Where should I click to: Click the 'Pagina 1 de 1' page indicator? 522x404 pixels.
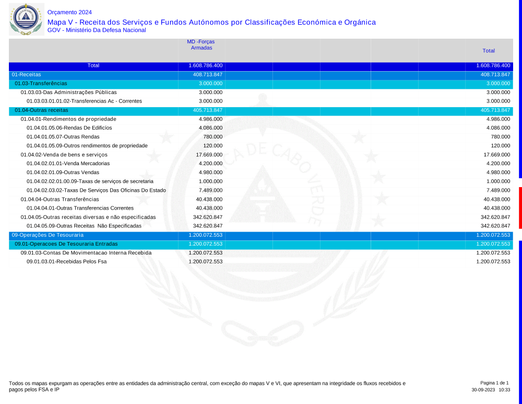click(494, 383)
